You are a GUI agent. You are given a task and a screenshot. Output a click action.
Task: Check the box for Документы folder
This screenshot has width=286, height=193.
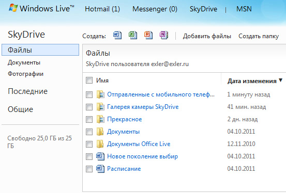pyautogui.click(x=89, y=132)
